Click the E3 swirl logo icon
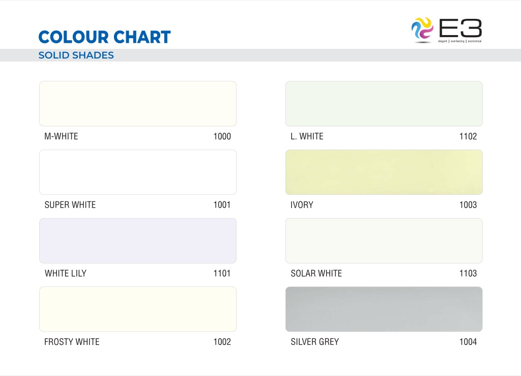Viewport: 521px width, 376px height. pyautogui.click(x=422, y=29)
